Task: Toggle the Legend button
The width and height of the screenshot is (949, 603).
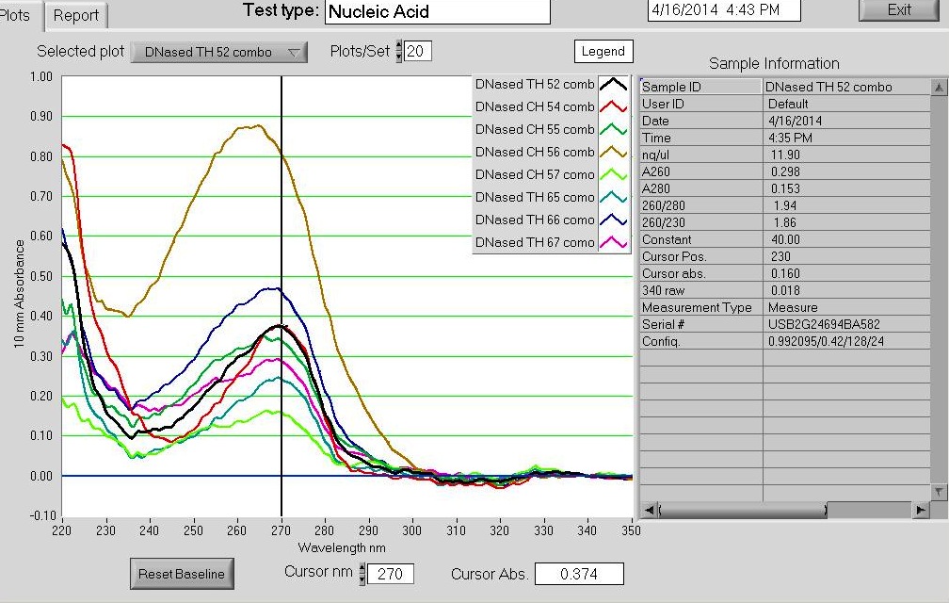Action: 603,52
